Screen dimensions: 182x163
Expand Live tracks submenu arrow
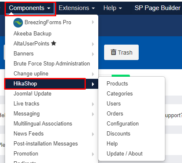[x=93, y=104]
